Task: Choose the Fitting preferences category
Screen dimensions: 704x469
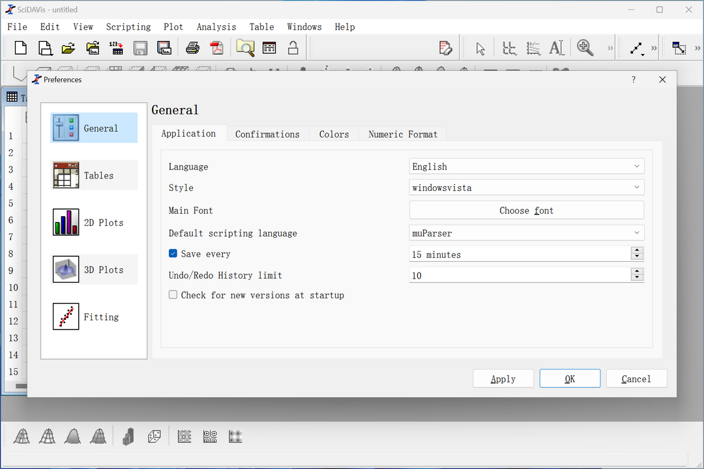Action: [x=94, y=317]
